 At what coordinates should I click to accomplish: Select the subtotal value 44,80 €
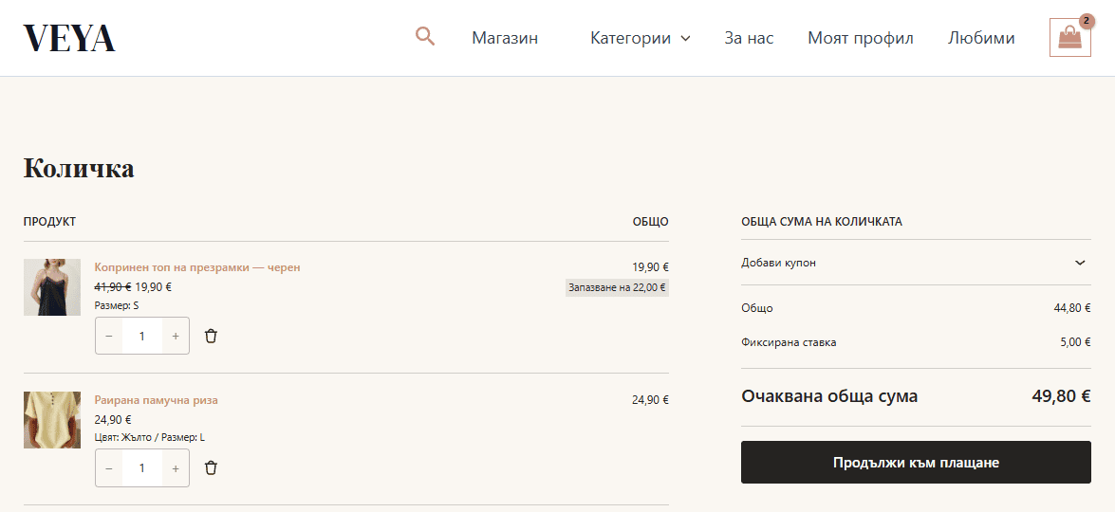(x=1072, y=308)
